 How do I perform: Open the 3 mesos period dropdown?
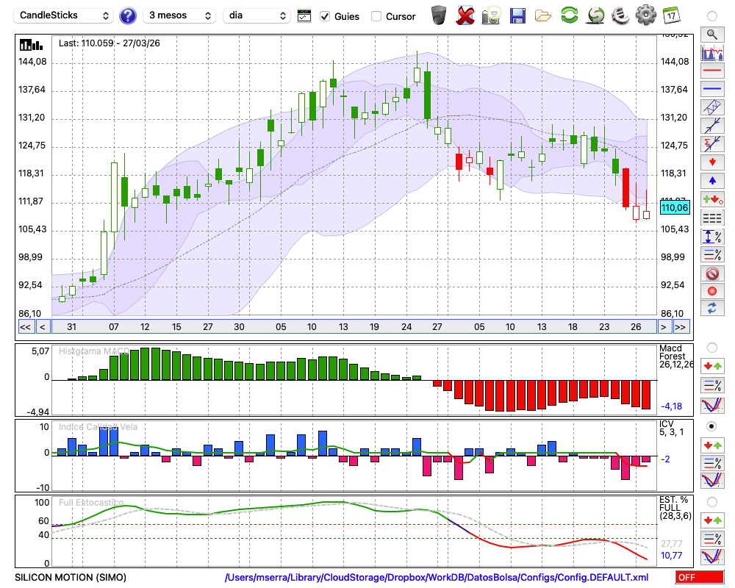(x=179, y=15)
